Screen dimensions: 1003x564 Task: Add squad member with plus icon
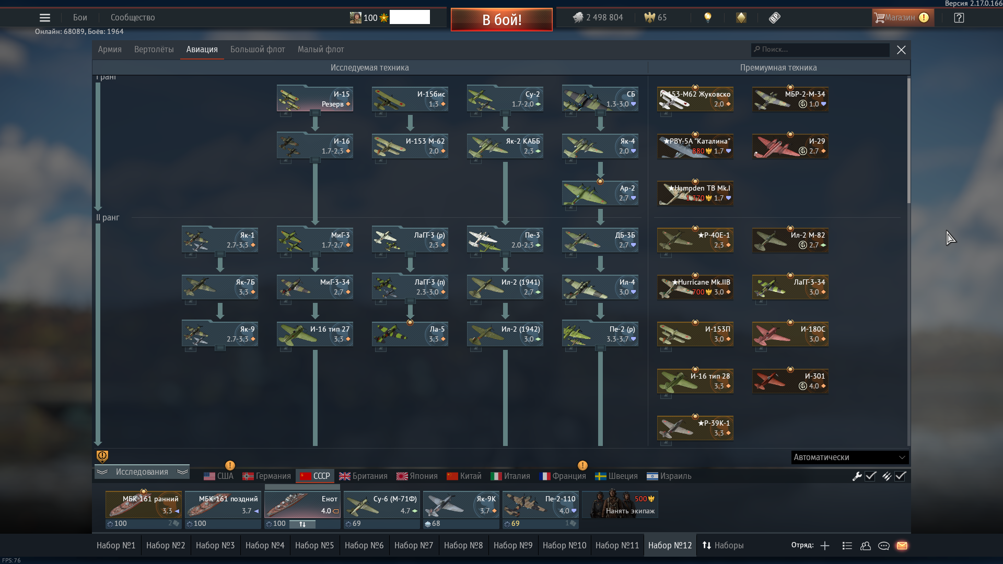click(x=825, y=546)
